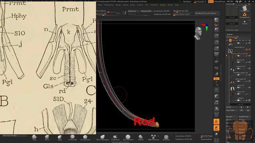This screenshot has width=255, height=143.
Task: Click the AAHalf icon
Action: pyautogui.click(x=216, y=48)
